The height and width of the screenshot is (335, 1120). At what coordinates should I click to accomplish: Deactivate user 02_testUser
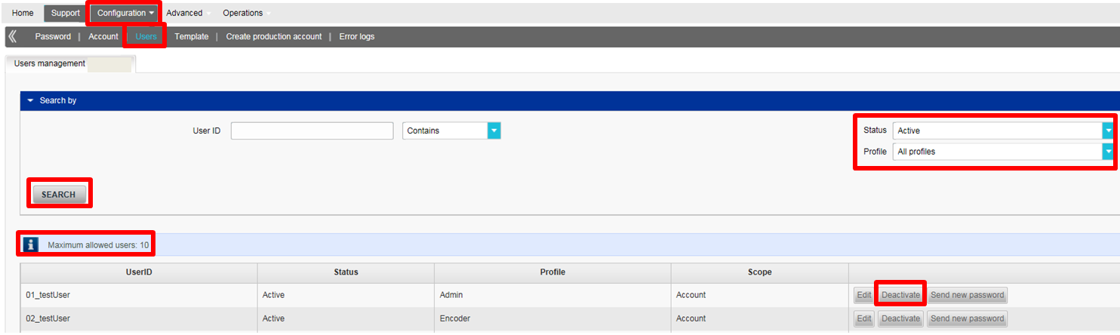click(901, 318)
